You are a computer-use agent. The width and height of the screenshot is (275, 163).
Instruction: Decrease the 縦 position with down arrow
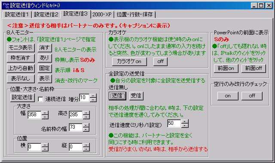[x=86, y=149]
